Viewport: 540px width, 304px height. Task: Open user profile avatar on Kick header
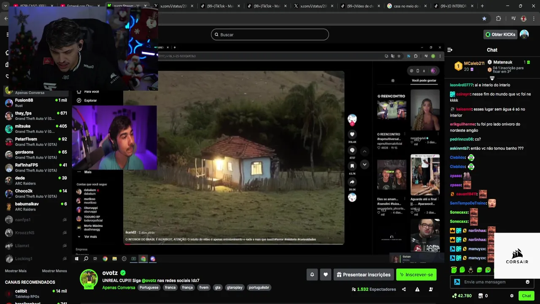tap(524, 34)
